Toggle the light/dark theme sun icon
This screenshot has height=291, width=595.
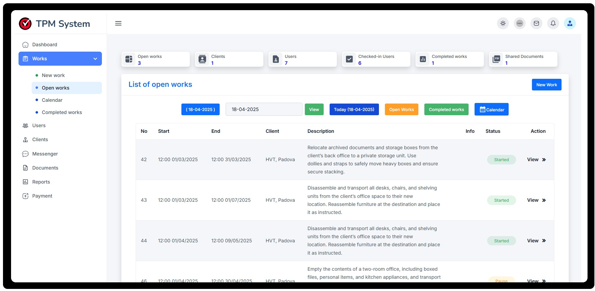[503, 23]
